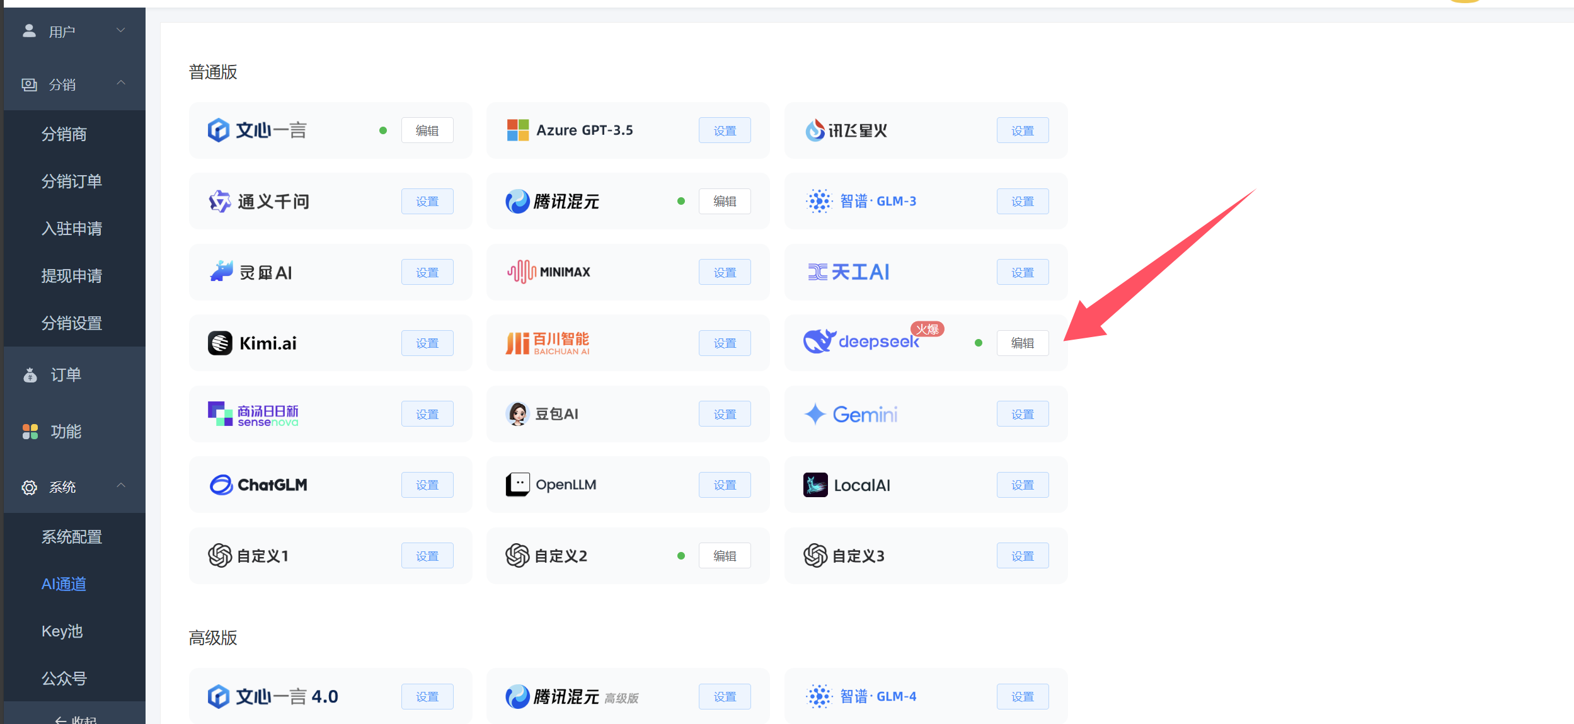Click 设置 for 百川智能
This screenshot has width=1574, height=724.
click(725, 343)
